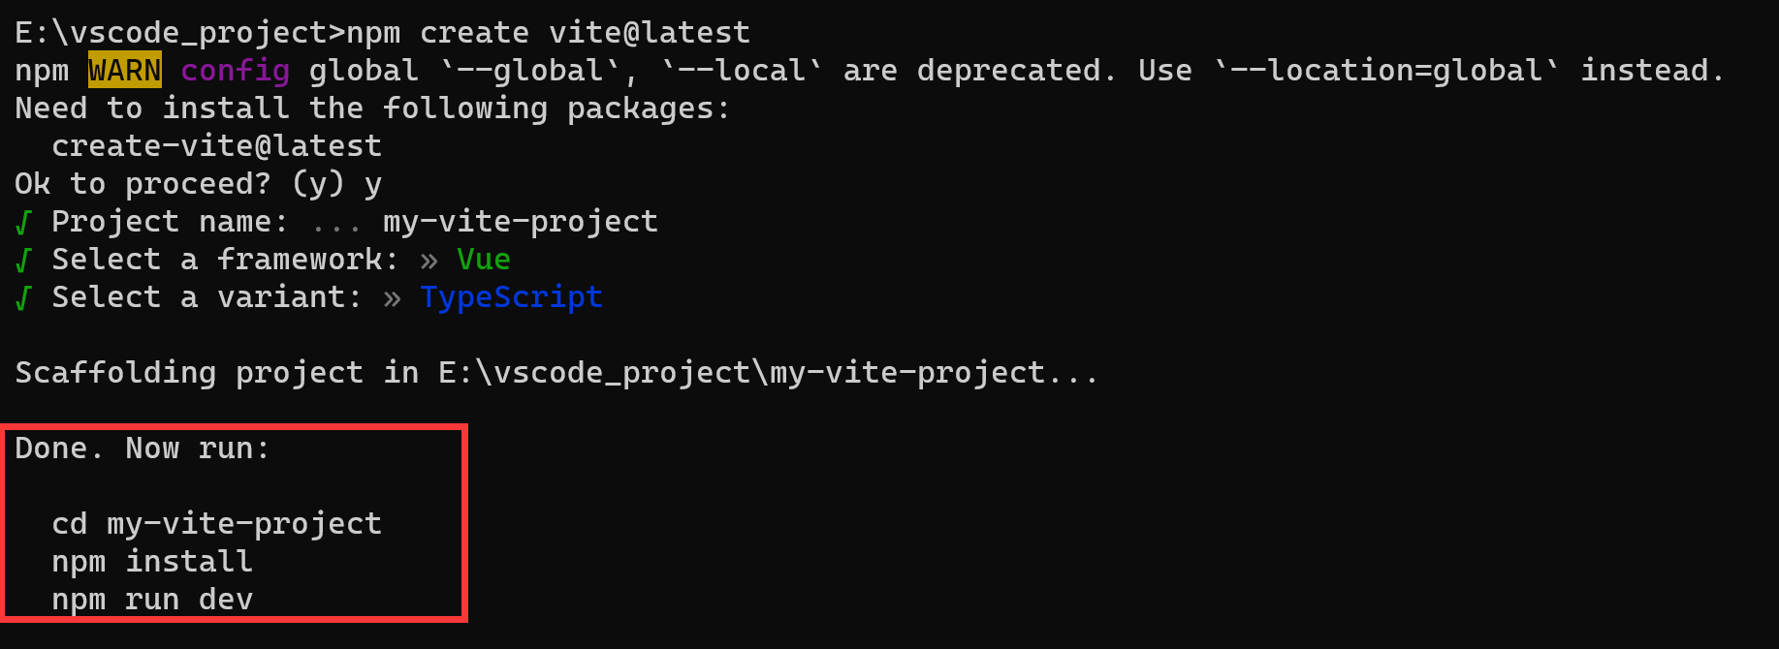This screenshot has height=649, width=1779.
Task: Select the green Vue framework text
Action: (x=484, y=260)
